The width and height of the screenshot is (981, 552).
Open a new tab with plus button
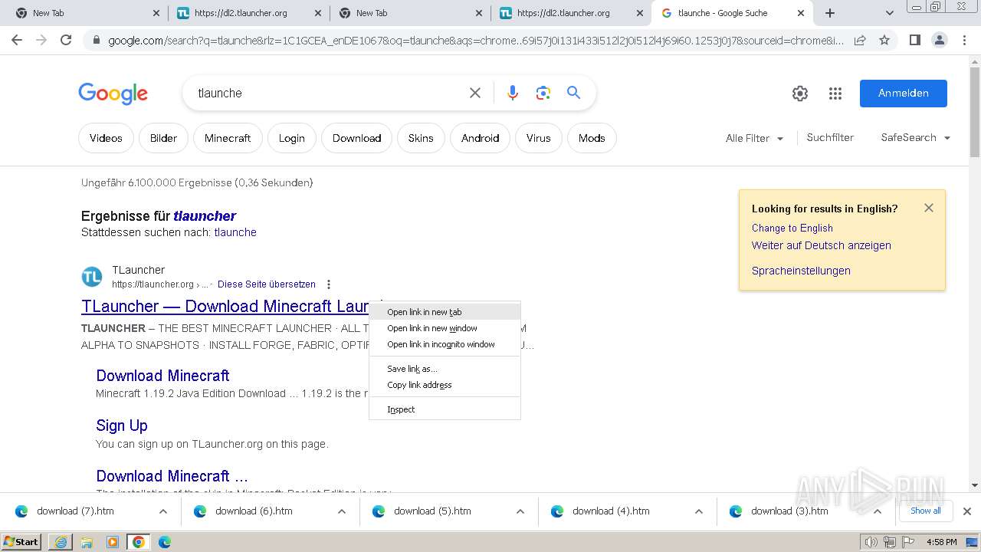(830, 13)
